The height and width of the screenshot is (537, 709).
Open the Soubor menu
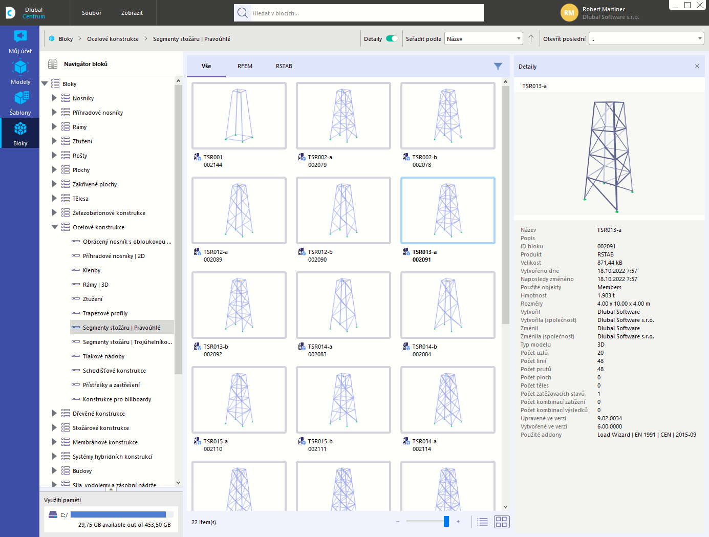click(x=92, y=13)
